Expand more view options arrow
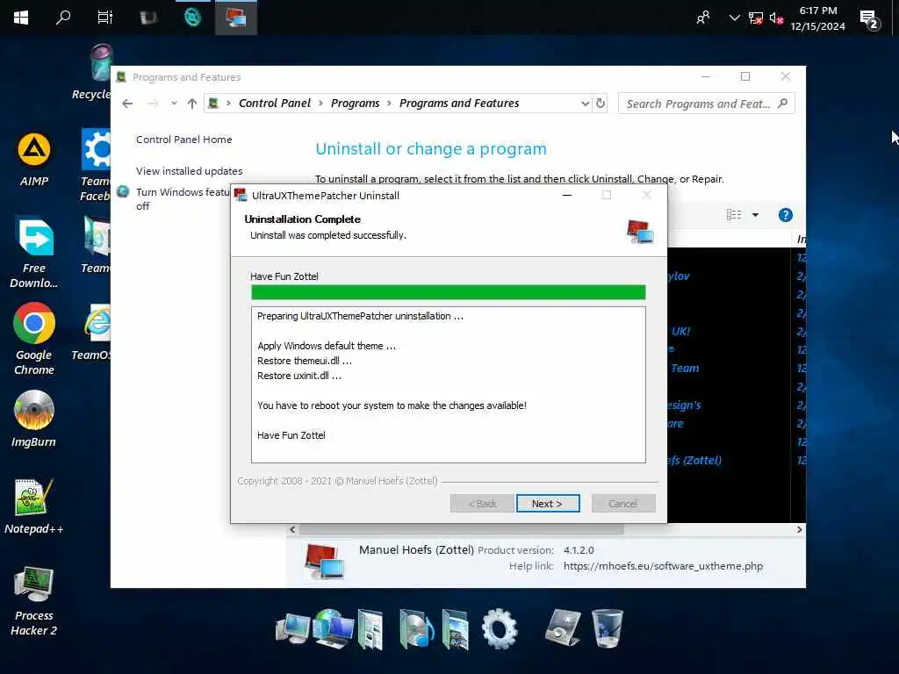The image size is (899, 674). coord(755,215)
